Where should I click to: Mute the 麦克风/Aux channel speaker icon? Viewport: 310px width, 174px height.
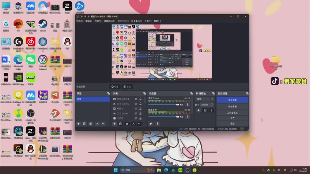pos(181,105)
